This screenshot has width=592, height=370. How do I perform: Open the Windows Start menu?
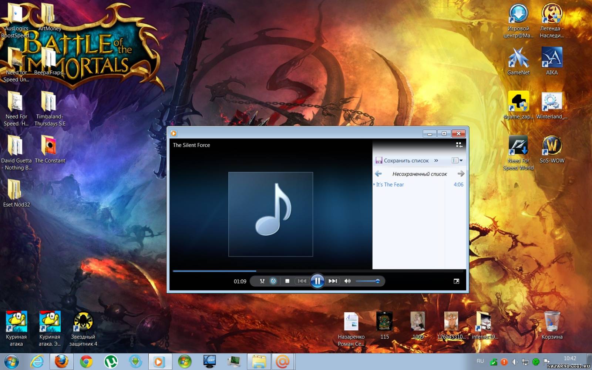pos(11,361)
